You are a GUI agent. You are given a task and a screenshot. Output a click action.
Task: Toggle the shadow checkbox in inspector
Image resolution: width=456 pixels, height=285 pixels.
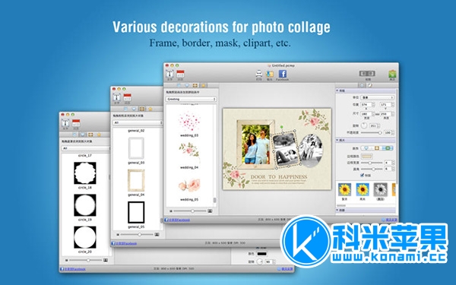coord(362,175)
